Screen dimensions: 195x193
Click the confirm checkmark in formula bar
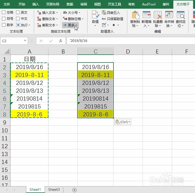coord(51,41)
